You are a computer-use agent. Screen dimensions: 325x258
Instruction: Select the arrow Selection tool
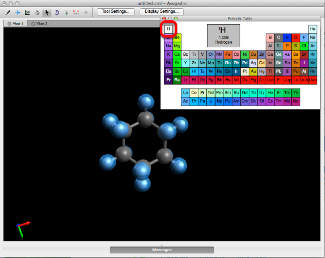tap(47, 12)
